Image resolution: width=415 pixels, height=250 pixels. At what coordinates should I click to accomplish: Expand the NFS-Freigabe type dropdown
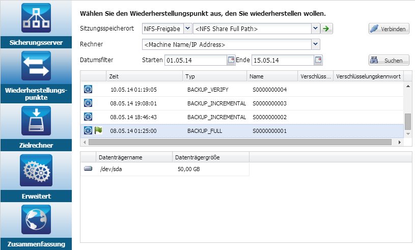point(188,29)
